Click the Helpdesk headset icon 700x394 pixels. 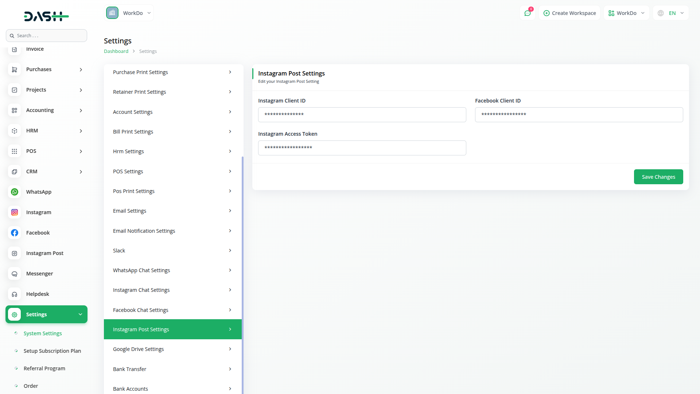coord(15,294)
